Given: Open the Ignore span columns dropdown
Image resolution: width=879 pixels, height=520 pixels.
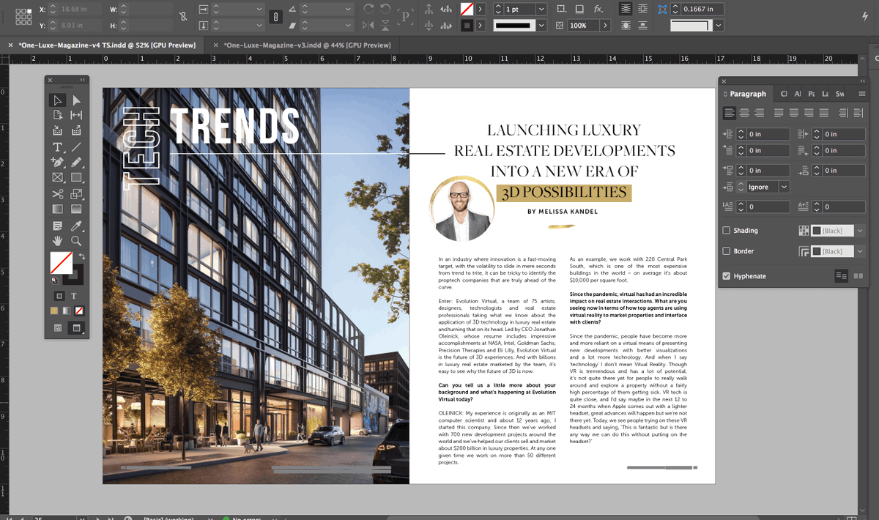Looking at the screenshot, I should [784, 187].
